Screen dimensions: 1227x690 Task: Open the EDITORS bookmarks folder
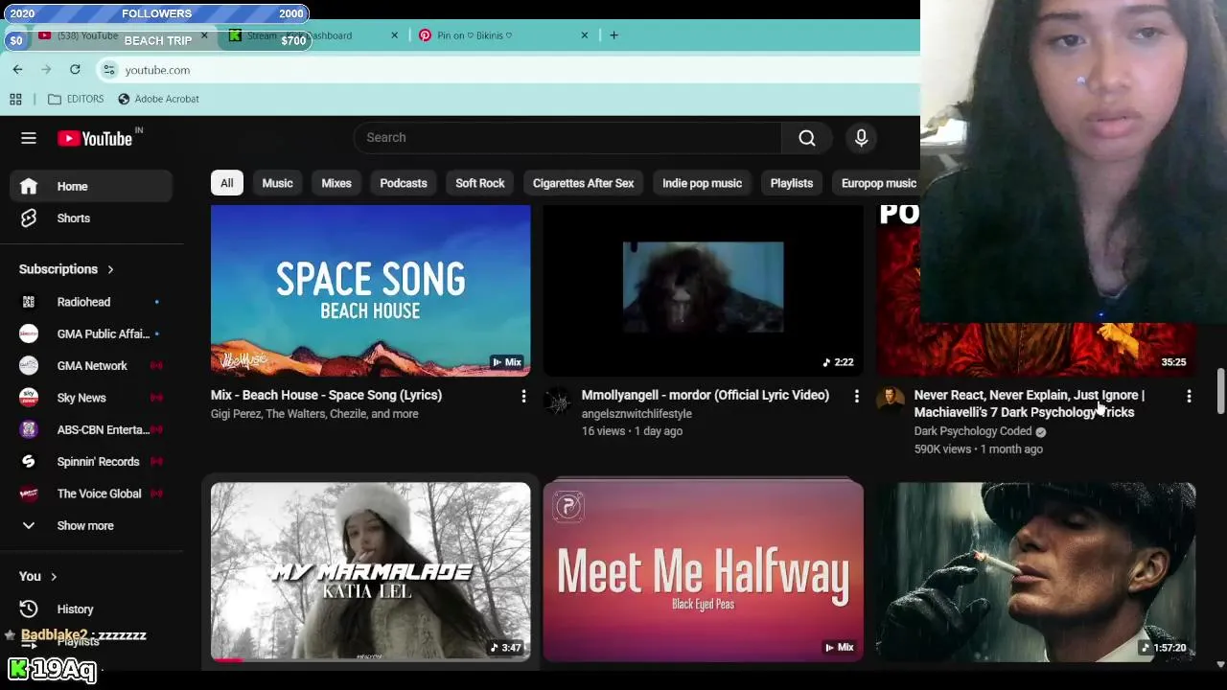point(76,99)
